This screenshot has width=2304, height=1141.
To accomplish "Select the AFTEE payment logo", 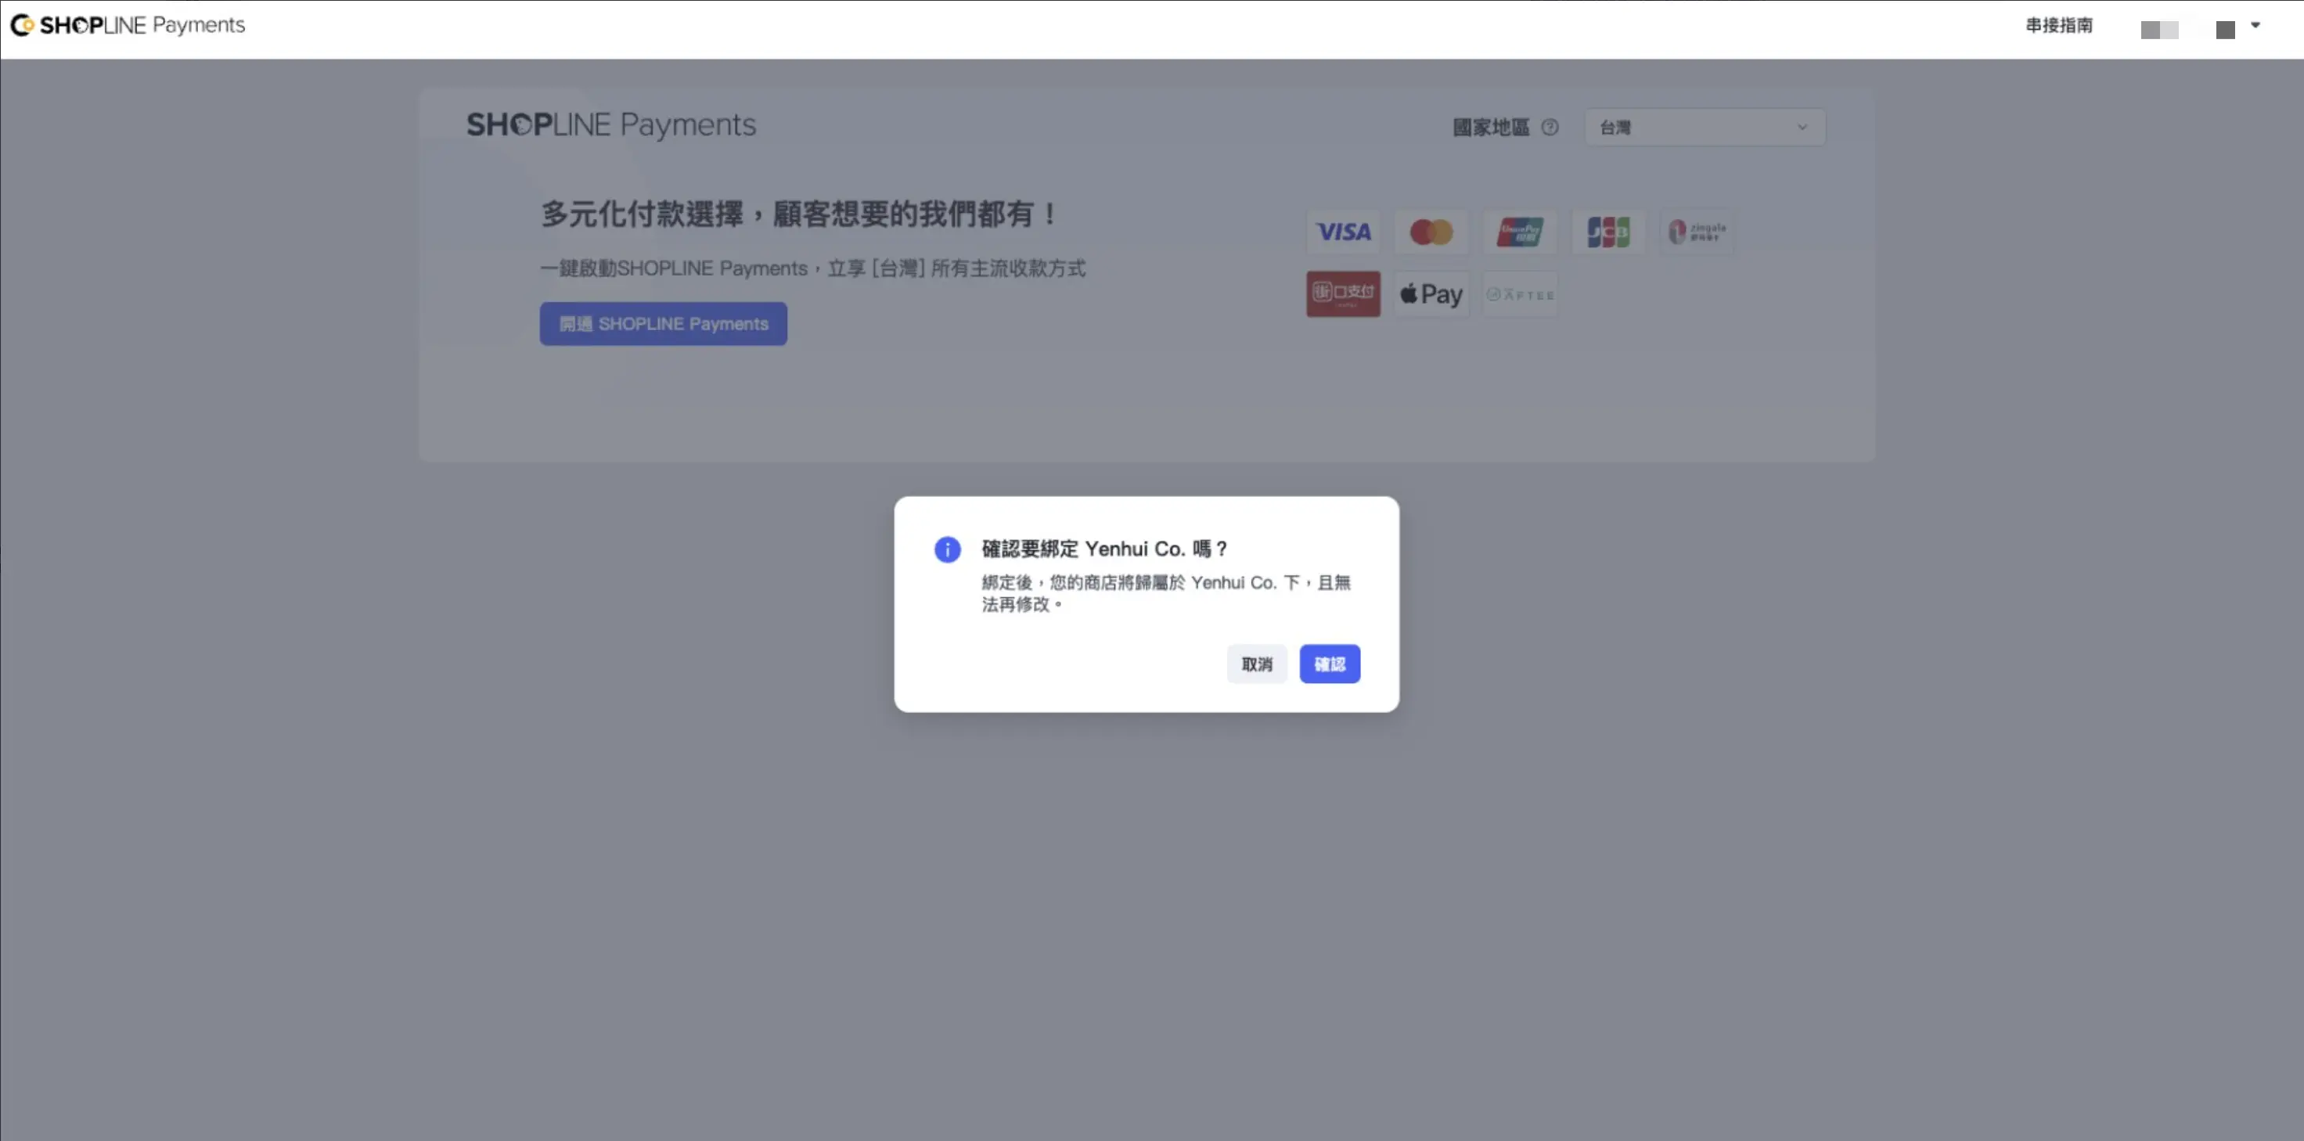I will tap(1520, 294).
